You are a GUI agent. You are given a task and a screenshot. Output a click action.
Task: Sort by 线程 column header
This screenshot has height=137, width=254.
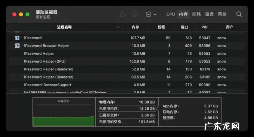point(161,27)
